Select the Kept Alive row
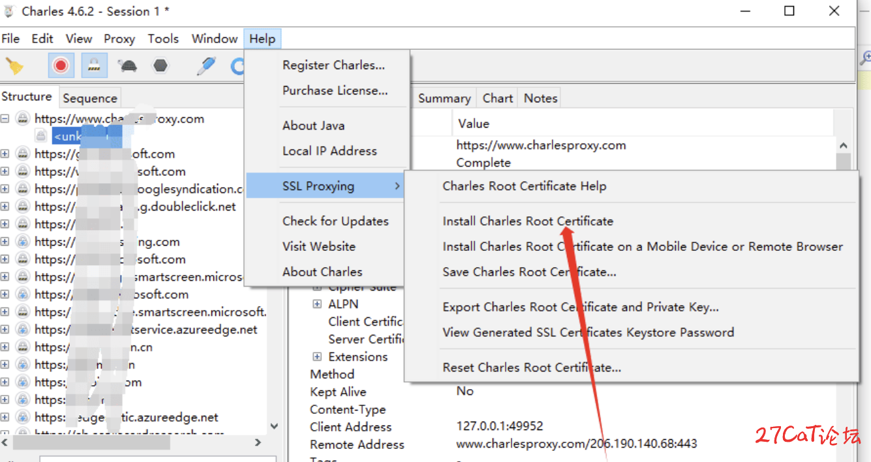Image resolution: width=871 pixels, height=462 pixels. 338,392
